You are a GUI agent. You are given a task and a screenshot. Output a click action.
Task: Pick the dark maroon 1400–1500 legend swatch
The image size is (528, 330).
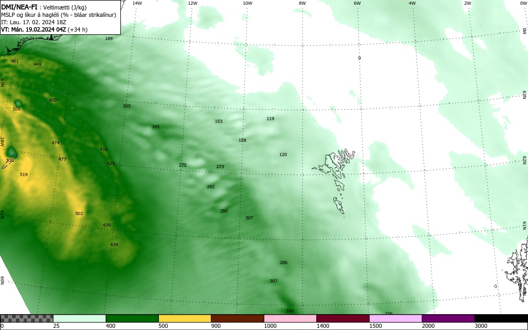click(x=343, y=318)
